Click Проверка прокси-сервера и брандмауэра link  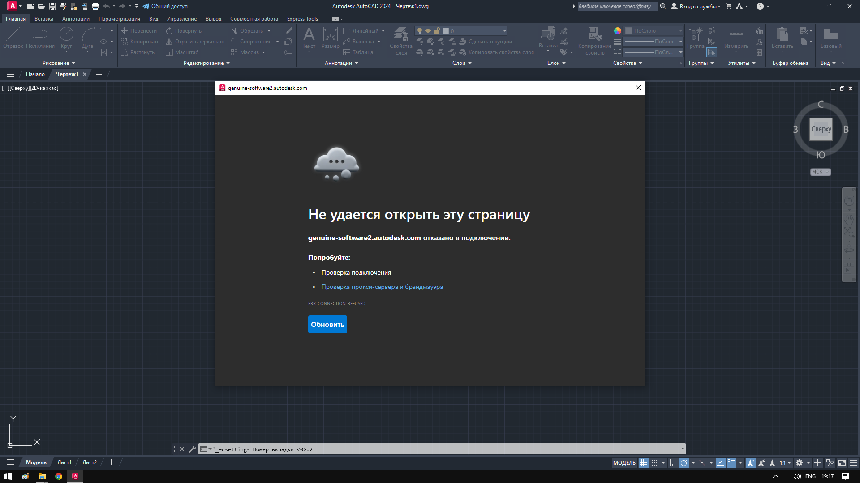(382, 287)
